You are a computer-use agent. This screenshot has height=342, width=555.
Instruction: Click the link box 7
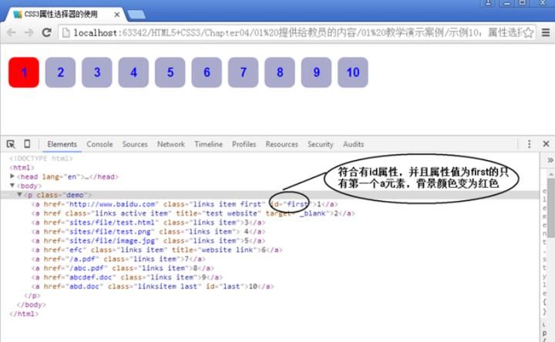[x=243, y=72]
